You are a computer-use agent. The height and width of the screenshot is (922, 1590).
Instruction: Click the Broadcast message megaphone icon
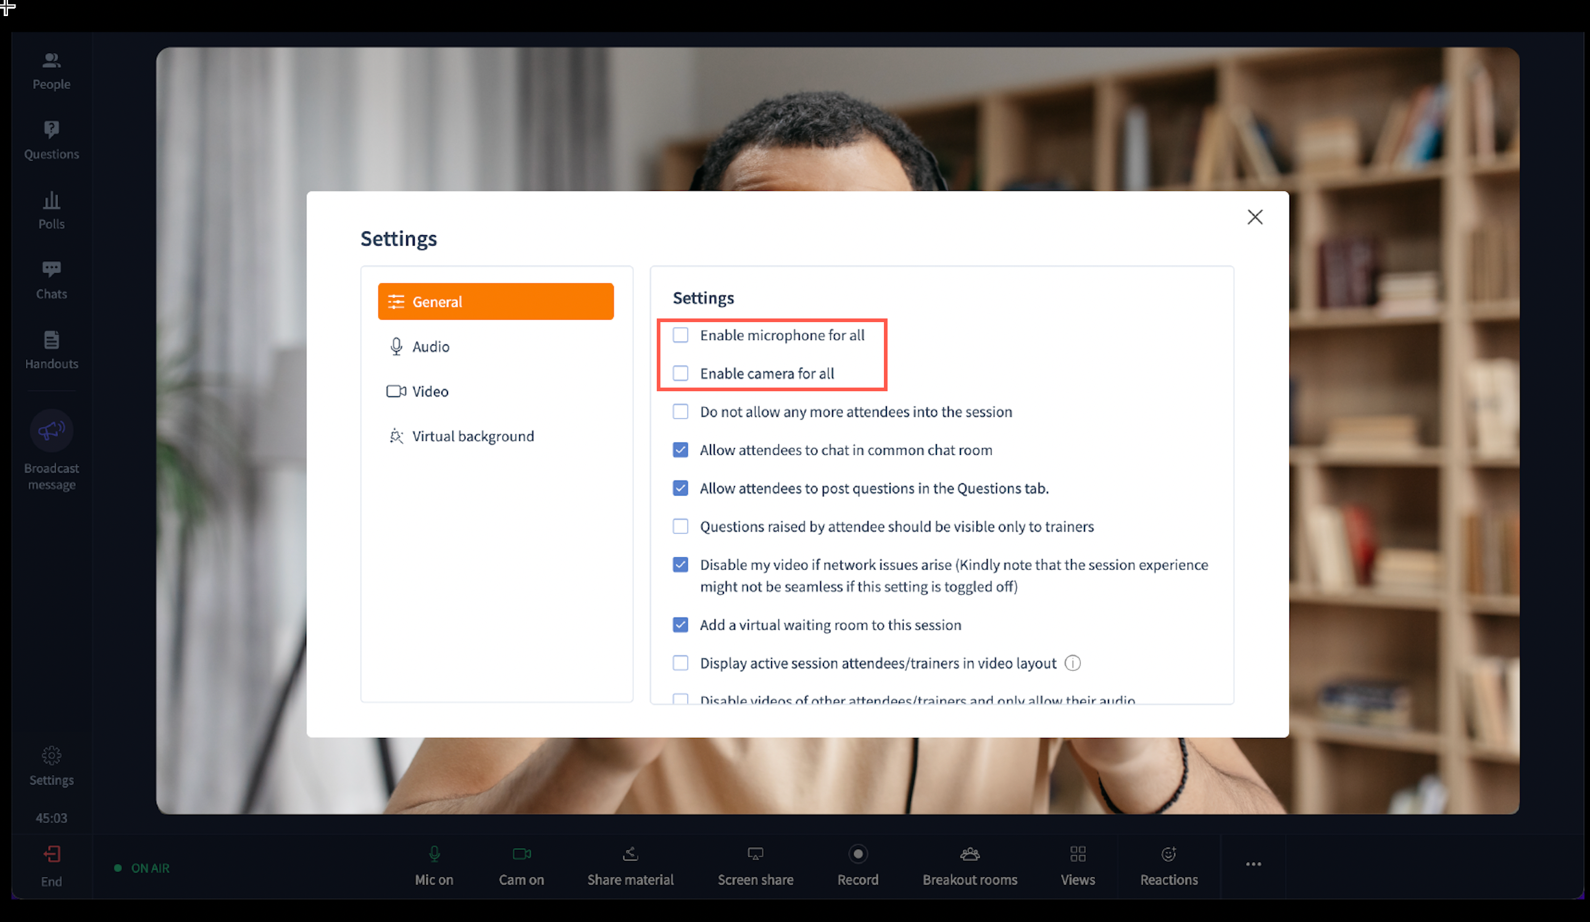pos(51,431)
